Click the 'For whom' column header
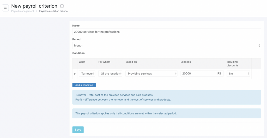The height and width of the screenshot is (138, 267). [104, 62]
